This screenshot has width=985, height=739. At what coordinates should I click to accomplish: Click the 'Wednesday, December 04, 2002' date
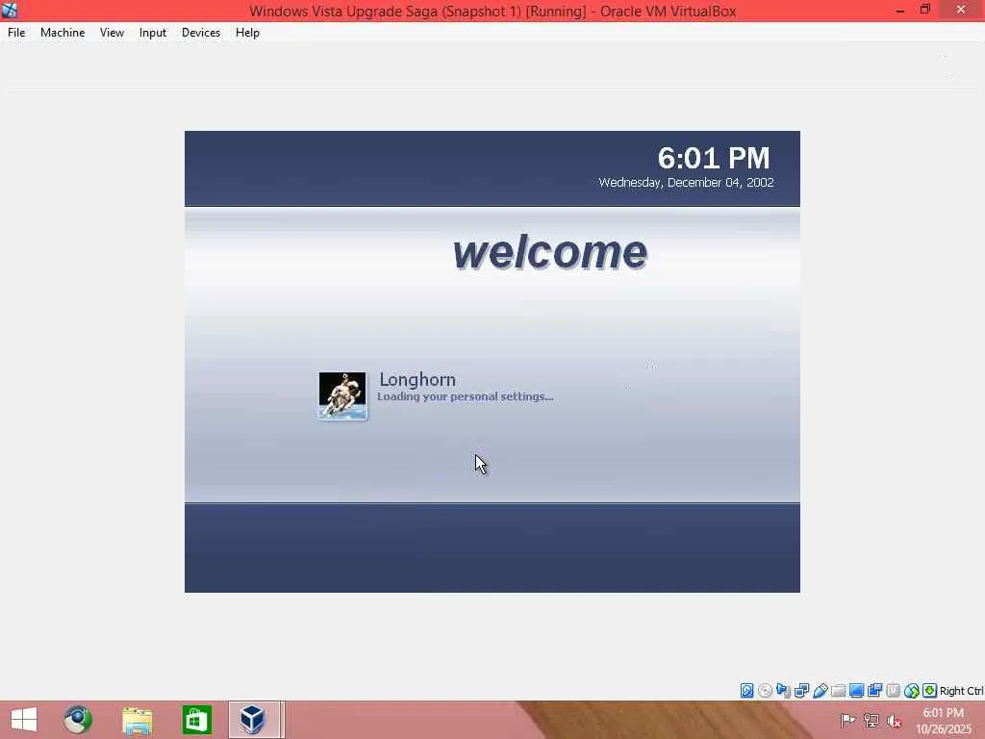tap(686, 182)
